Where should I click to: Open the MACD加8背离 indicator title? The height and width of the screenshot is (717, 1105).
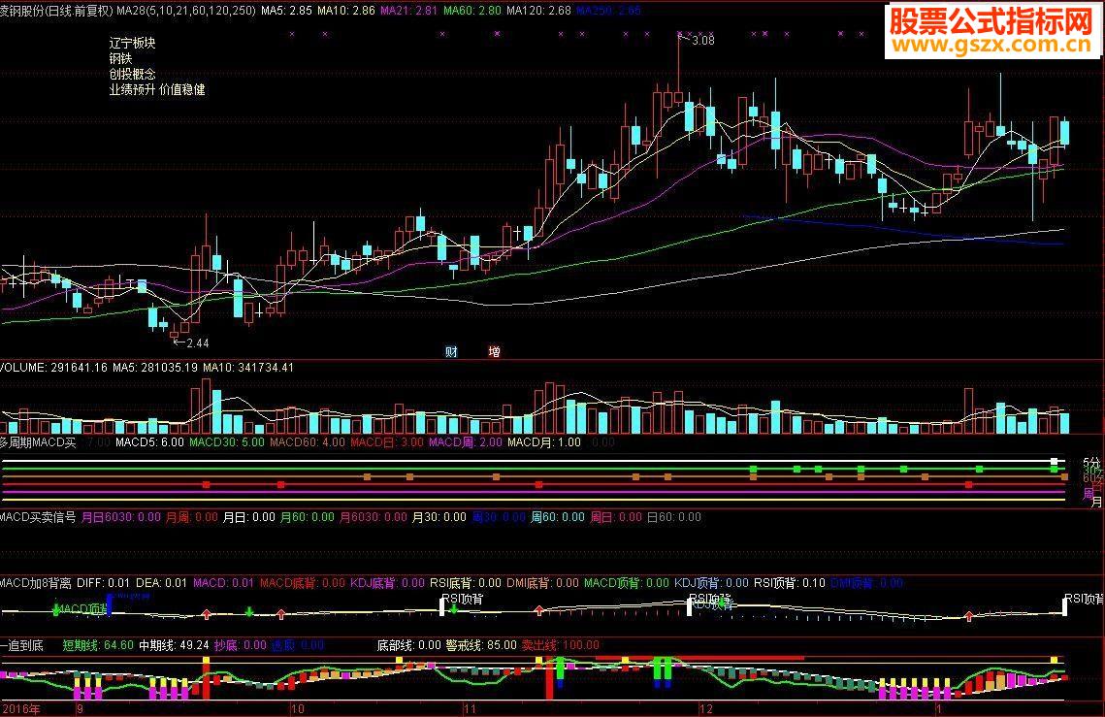36,583
